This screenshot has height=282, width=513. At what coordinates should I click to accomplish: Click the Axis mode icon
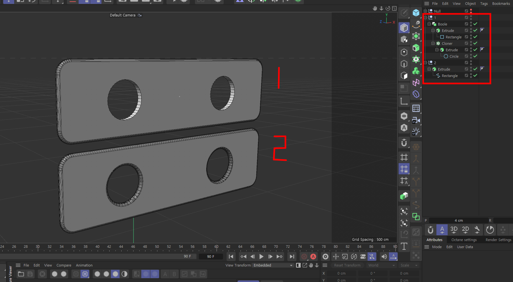[404, 101]
